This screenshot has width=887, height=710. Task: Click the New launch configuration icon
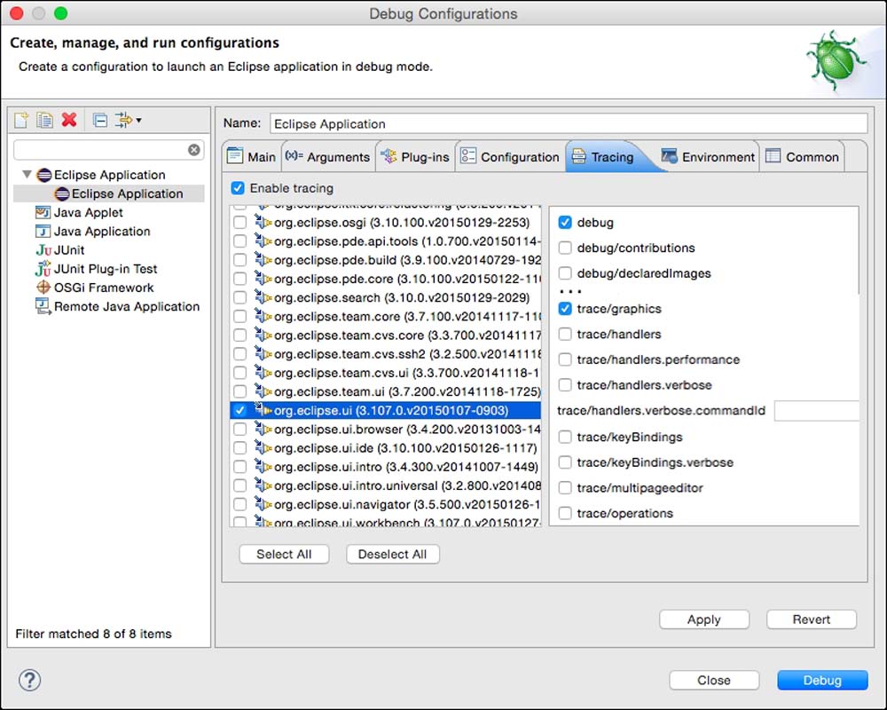21,120
